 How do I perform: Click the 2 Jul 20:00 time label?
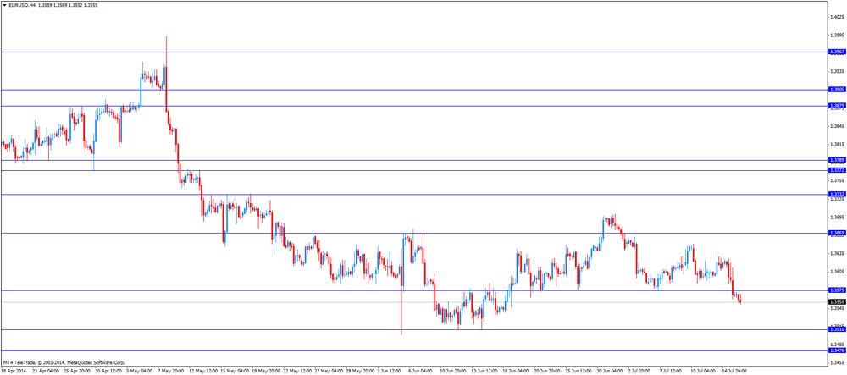pos(640,372)
